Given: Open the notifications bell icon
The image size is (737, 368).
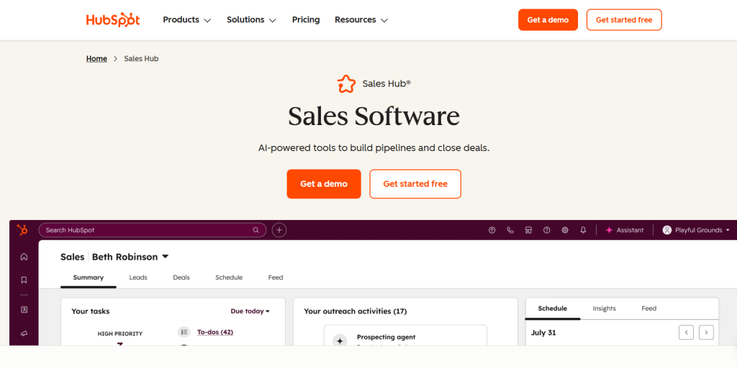Looking at the screenshot, I should [x=583, y=230].
